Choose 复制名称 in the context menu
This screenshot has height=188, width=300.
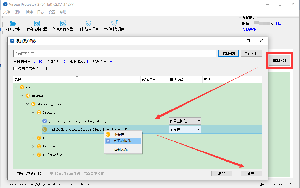click(123, 150)
